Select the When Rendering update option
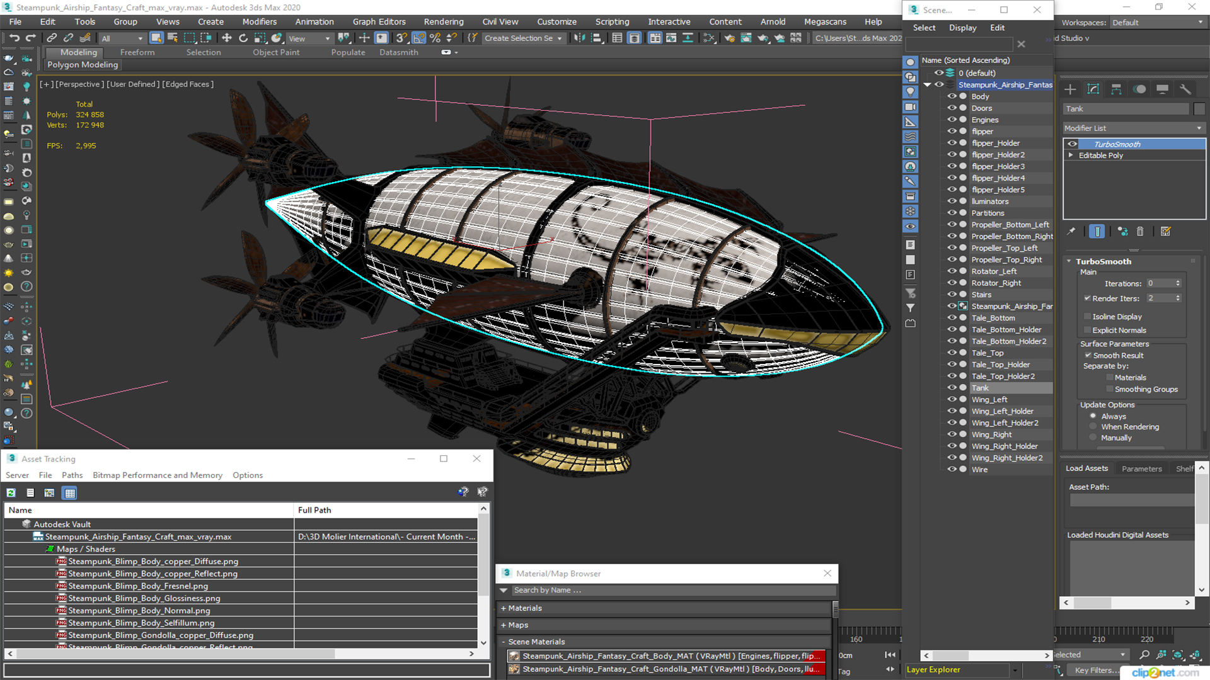This screenshot has width=1210, height=680. [1093, 427]
